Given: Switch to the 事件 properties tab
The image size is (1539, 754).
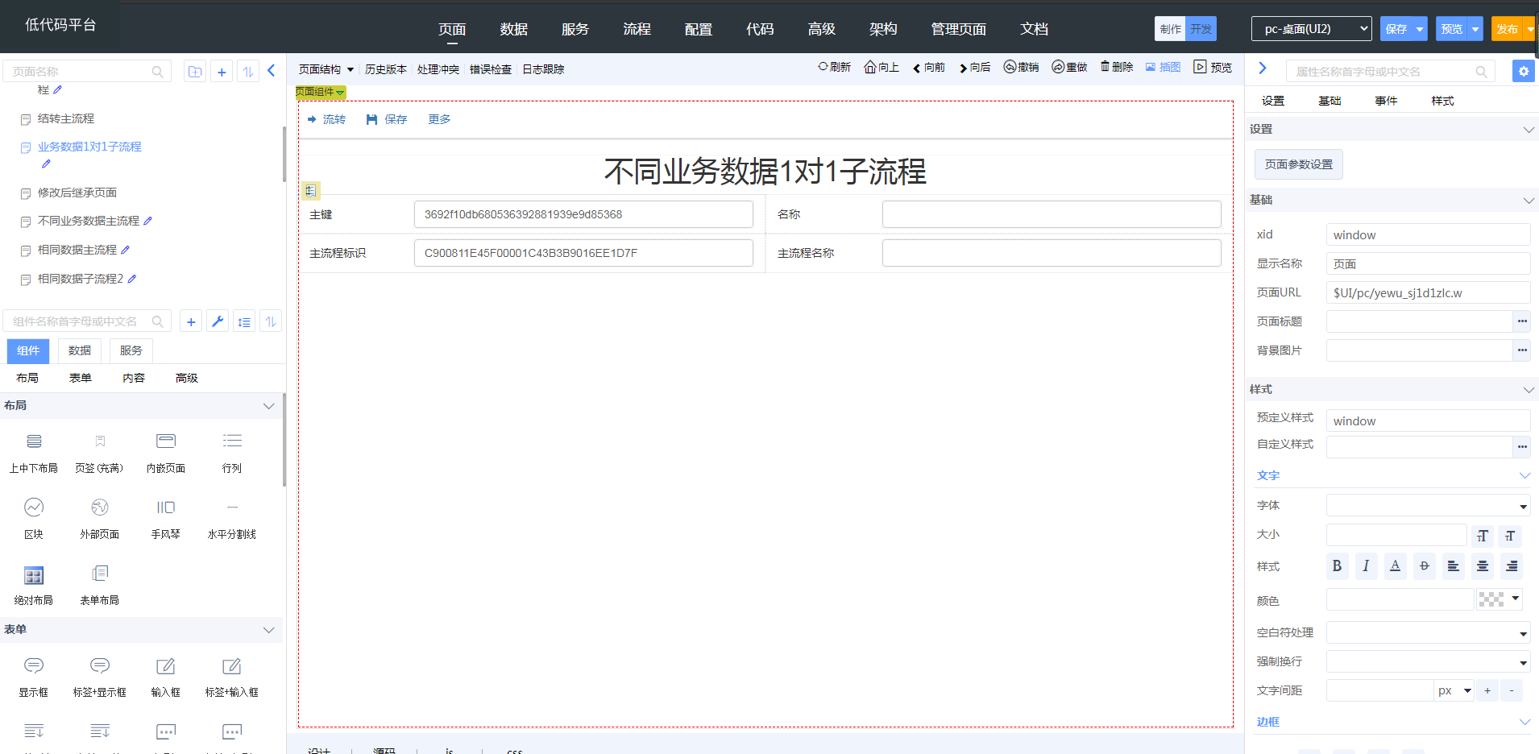Looking at the screenshot, I should pos(1386,101).
